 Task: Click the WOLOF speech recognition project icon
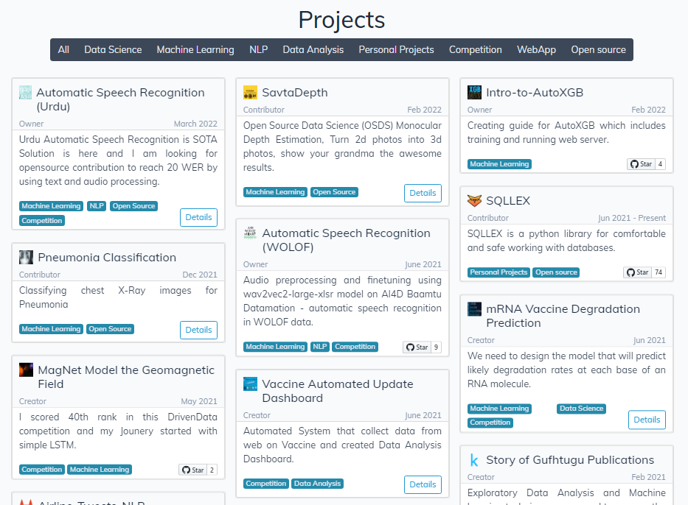click(250, 233)
